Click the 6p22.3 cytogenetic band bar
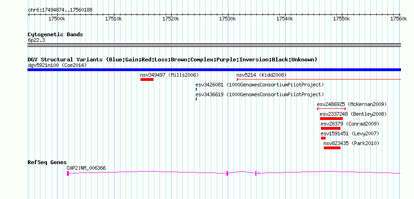 [214, 45]
